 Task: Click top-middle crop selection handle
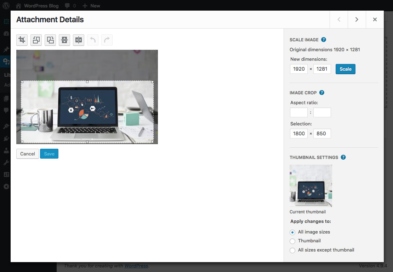87,82
